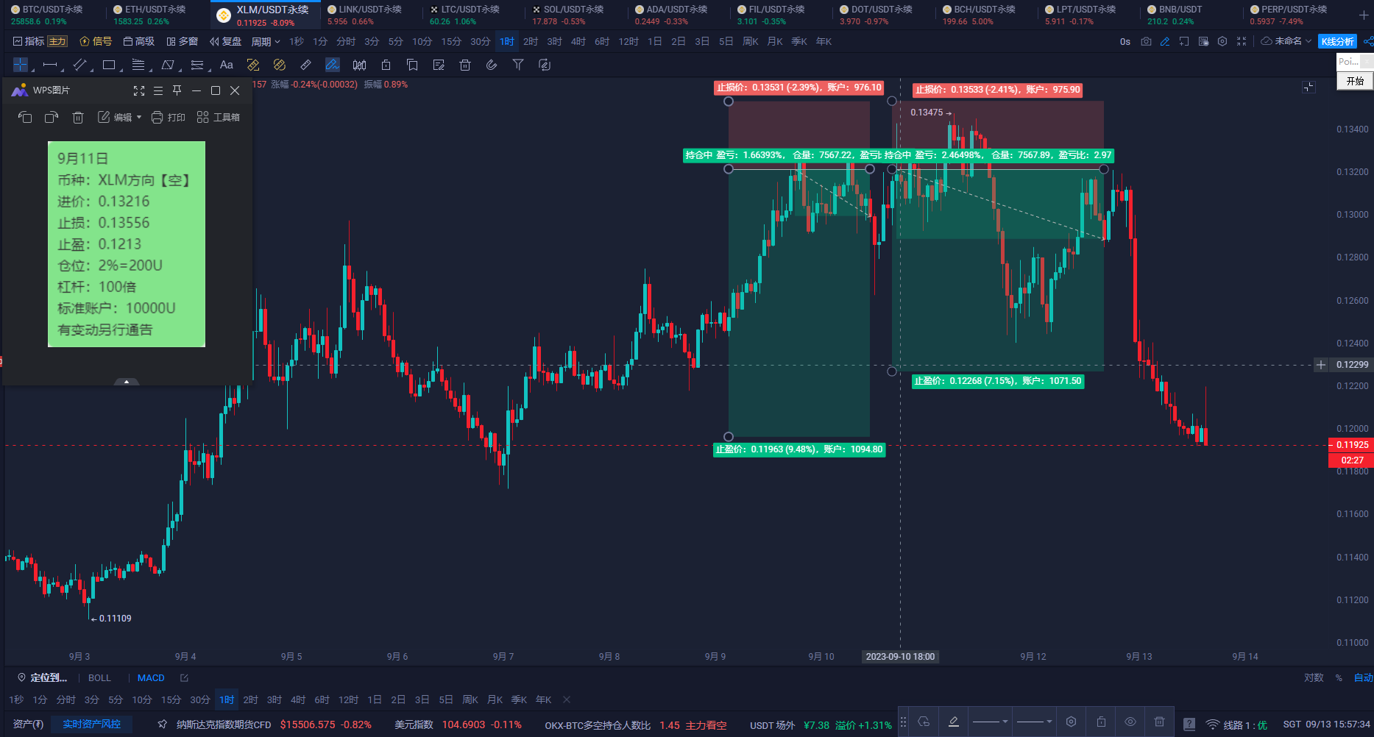Click the help question mark icon
The height and width of the screenshot is (737, 1374).
tap(1189, 724)
